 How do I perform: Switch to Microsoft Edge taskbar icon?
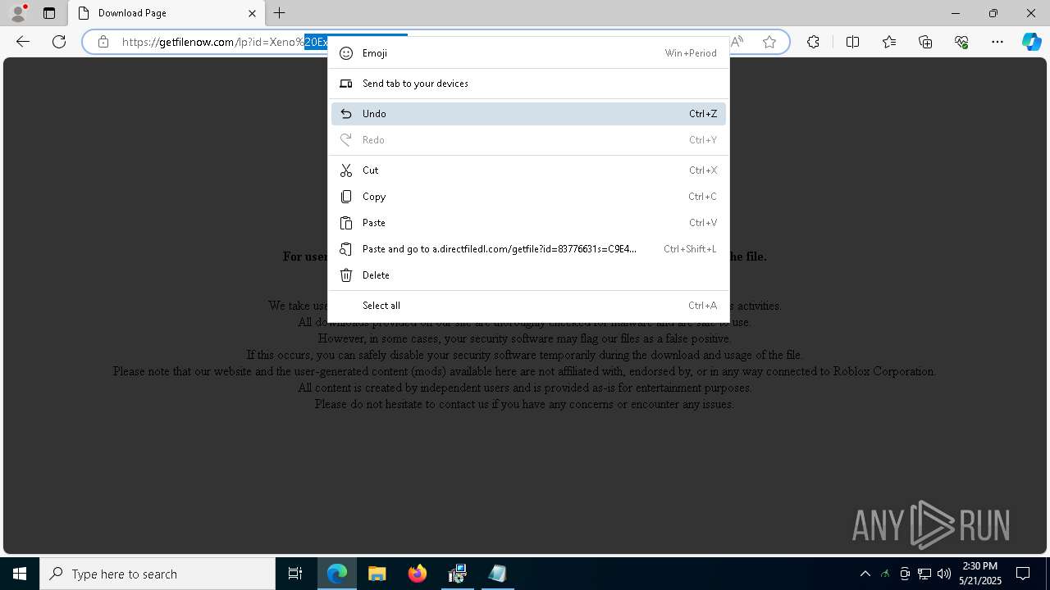coord(337,574)
